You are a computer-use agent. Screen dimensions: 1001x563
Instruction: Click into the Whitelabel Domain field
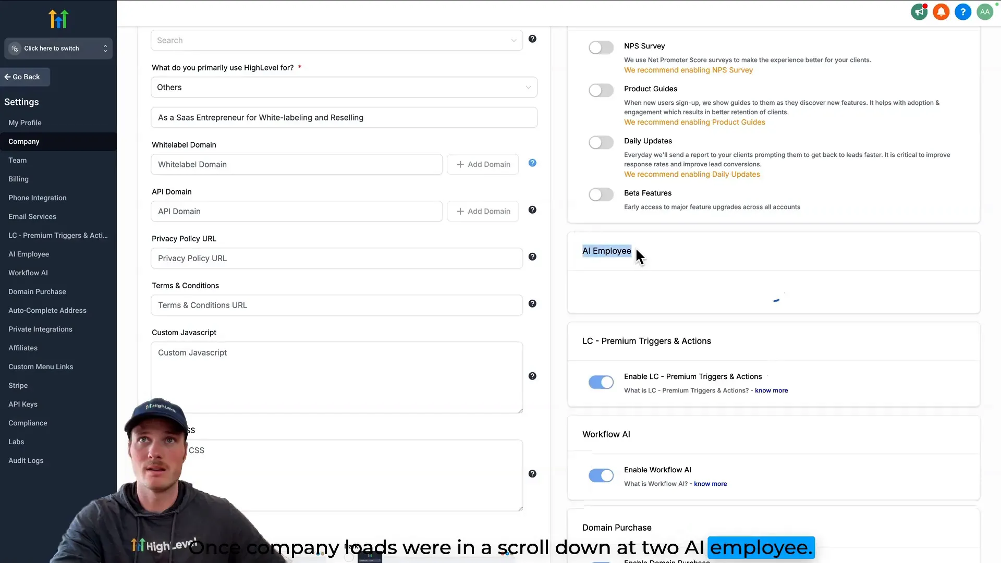click(x=297, y=164)
